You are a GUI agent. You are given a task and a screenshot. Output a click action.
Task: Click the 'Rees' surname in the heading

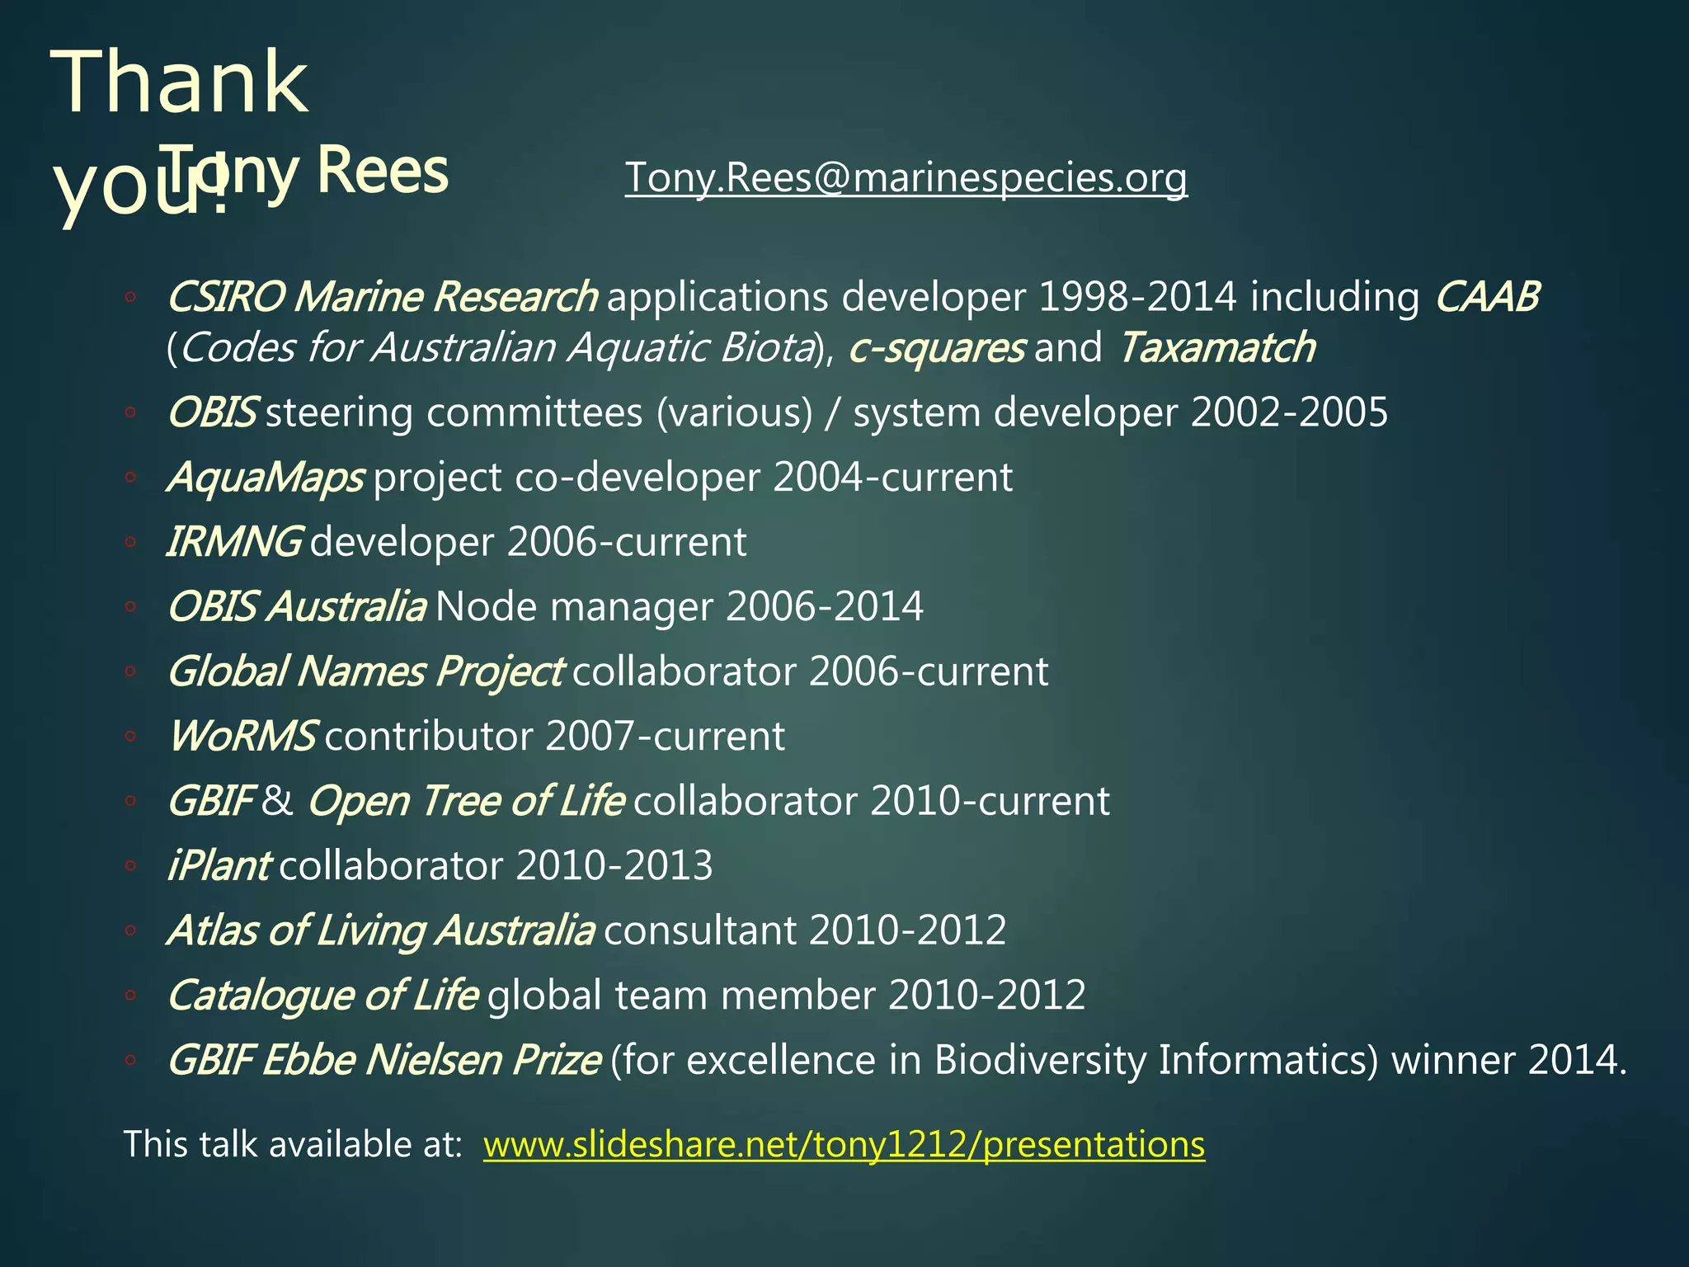pyautogui.click(x=383, y=171)
